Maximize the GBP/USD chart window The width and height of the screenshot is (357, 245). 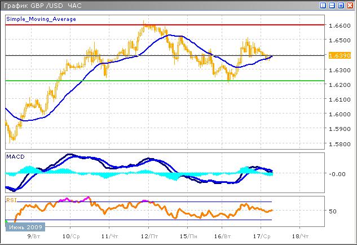coord(341,6)
